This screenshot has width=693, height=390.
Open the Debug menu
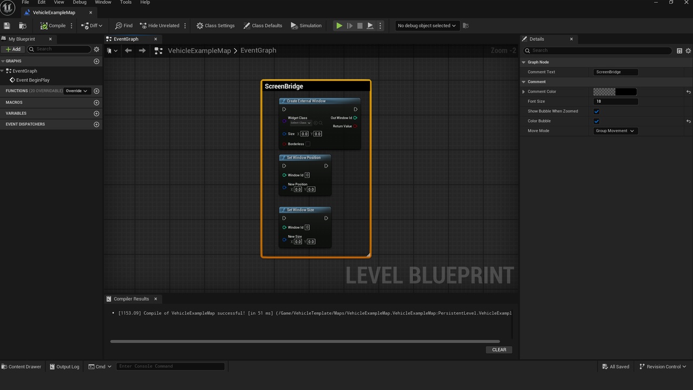pyautogui.click(x=80, y=2)
